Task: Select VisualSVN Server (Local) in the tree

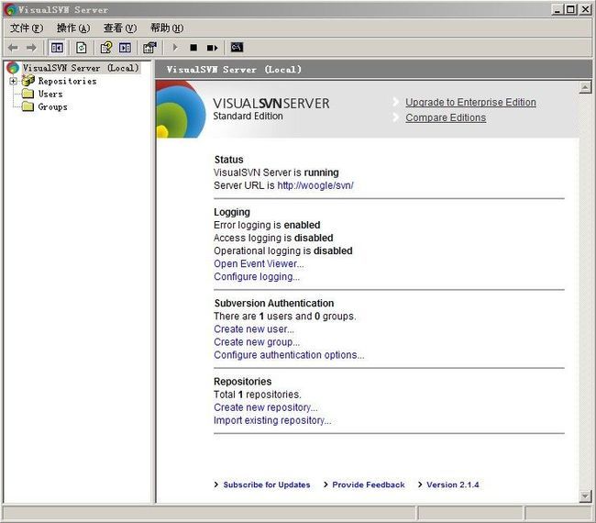Action: click(x=81, y=68)
